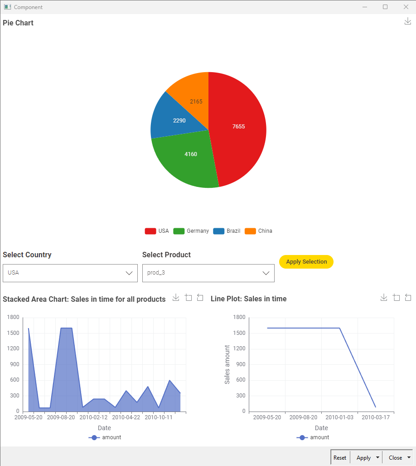Click the Reset button
This screenshot has height=466, width=416.
(x=340, y=458)
